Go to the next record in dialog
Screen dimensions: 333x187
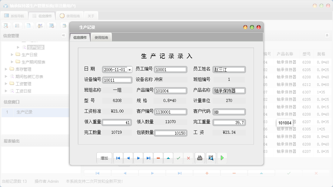point(138,158)
